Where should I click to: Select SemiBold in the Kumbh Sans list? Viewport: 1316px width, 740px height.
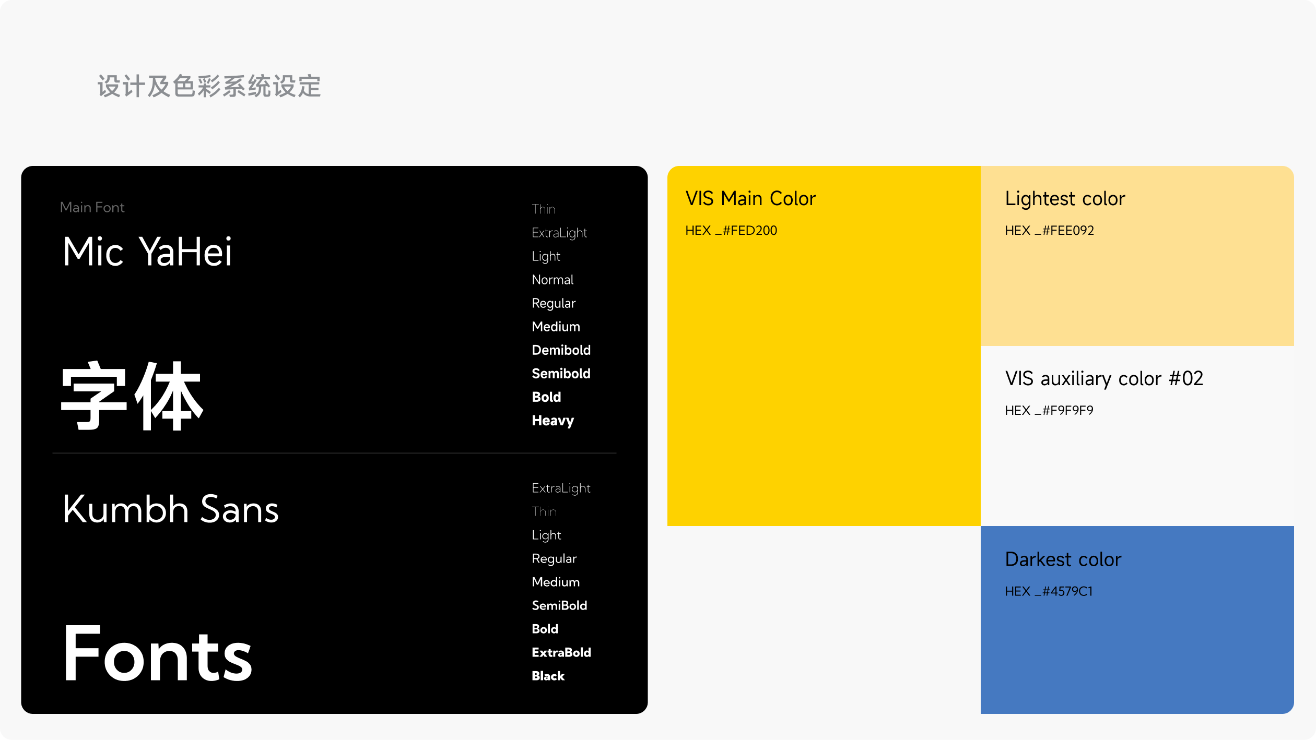pyautogui.click(x=559, y=605)
